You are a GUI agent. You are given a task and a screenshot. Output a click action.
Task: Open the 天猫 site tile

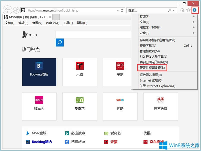click(79, 72)
